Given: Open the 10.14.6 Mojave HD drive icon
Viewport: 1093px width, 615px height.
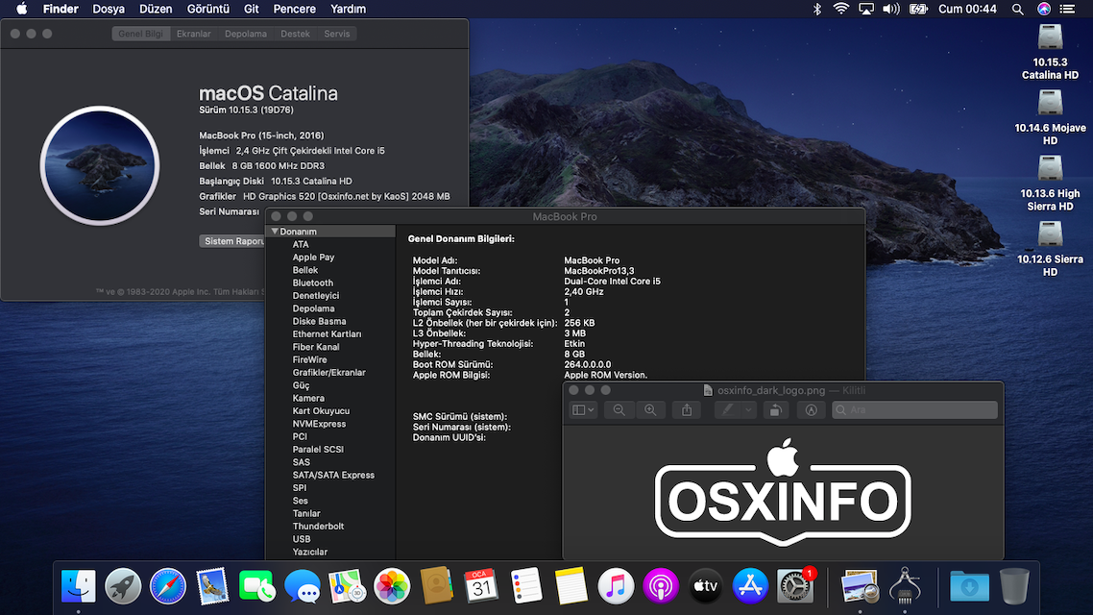Looking at the screenshot, I should (1050, 104).
